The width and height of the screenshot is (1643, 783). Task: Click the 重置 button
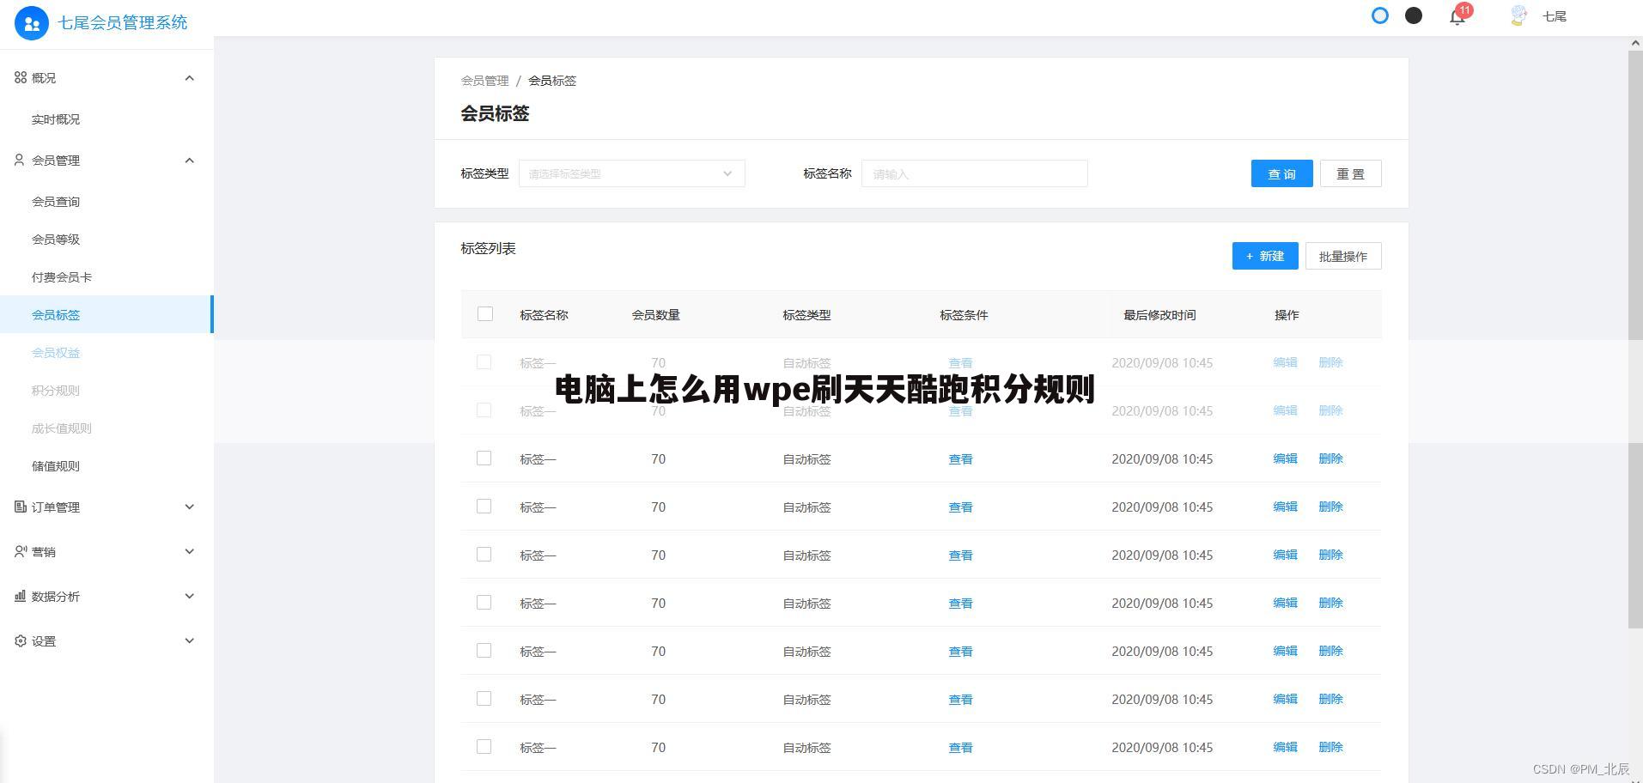[x=1350, y=173]
